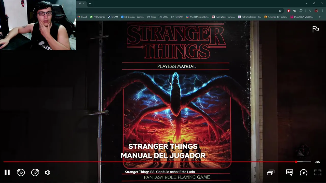Open the episodes list icon
The height and width of the screenshot is (183, 326).
(x=270, y=173)
